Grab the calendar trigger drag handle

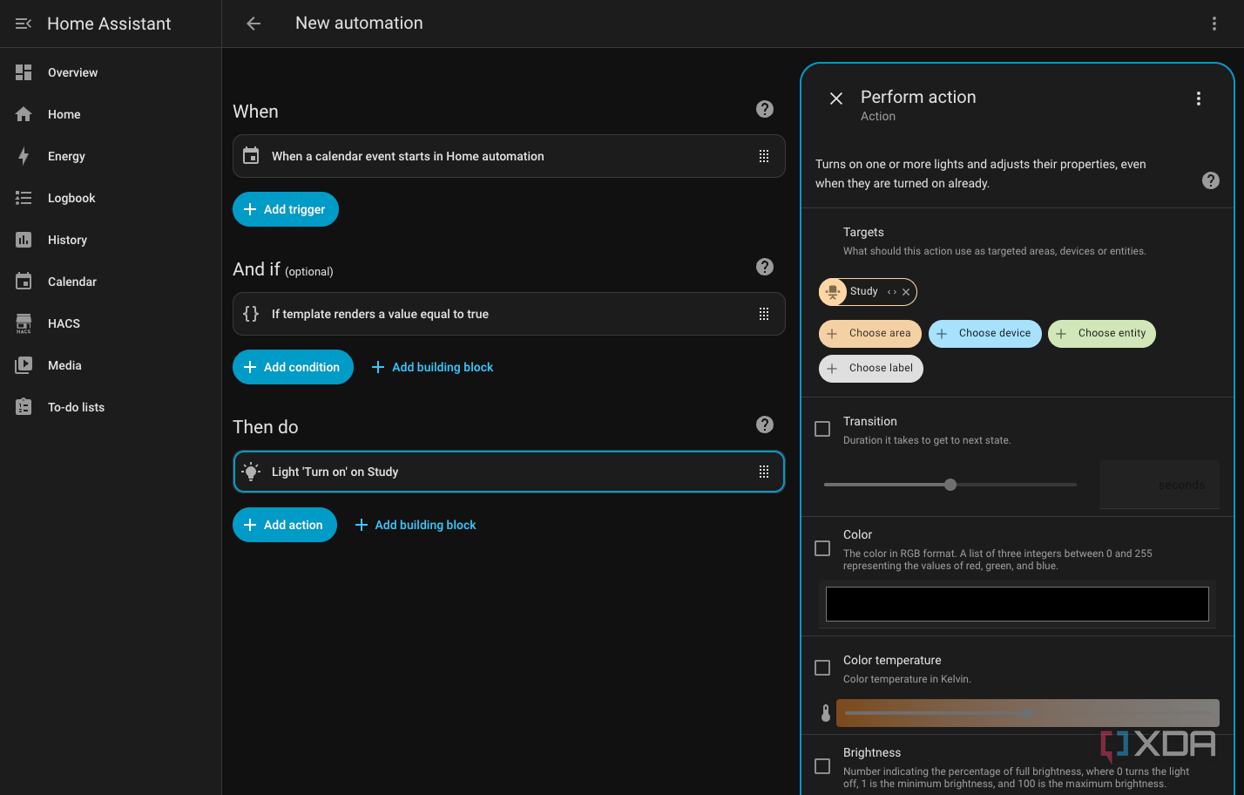tap(764, 156)
